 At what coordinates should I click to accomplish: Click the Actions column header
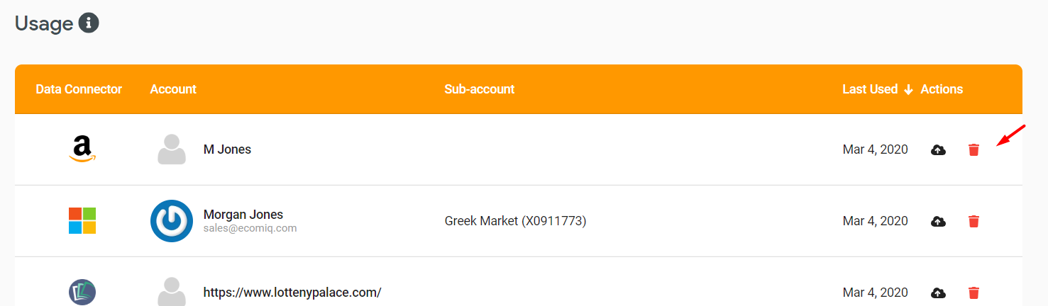pyautogui.click(x=942, y=89)
